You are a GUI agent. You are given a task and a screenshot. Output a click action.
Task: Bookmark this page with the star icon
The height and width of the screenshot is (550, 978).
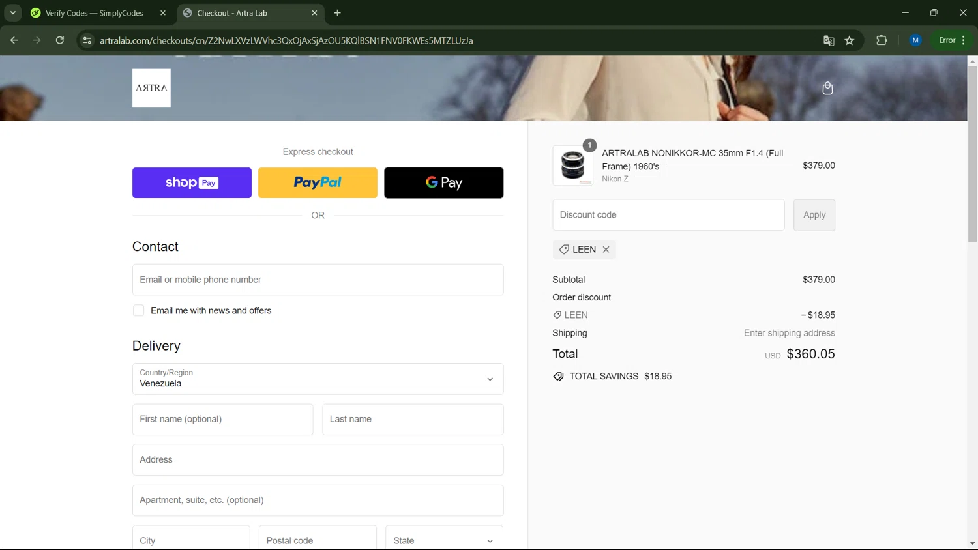850,40
